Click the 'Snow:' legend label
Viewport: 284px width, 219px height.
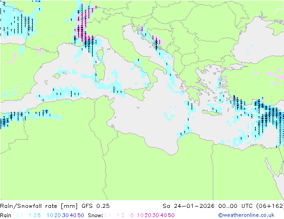(95, 215)
